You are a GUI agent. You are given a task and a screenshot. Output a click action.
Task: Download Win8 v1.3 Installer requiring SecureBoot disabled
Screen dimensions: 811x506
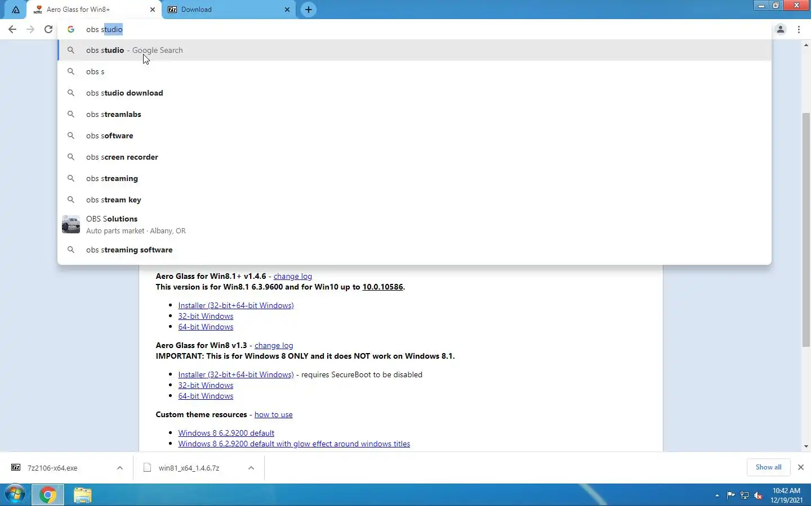[236, 374]
